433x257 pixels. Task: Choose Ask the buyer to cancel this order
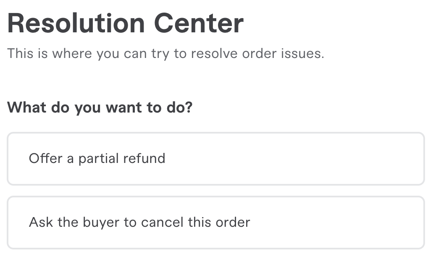click(215, 222)
